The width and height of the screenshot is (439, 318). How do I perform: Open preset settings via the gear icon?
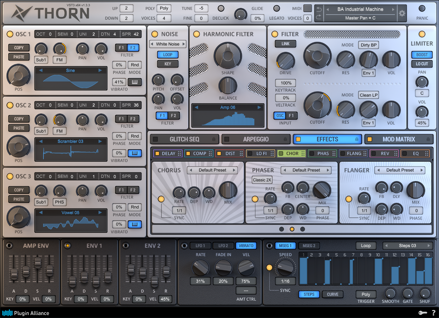pos(402,14)
